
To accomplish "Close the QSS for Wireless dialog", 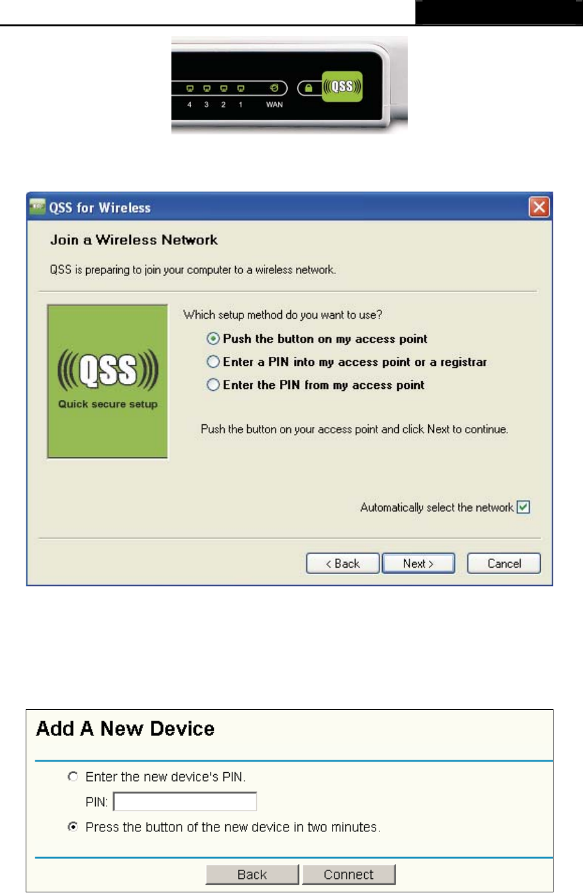I will (x=539, y=207).
